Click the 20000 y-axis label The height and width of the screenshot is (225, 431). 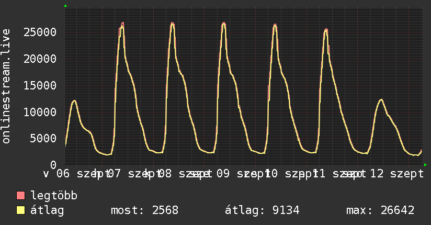click(x=40, y=59)
